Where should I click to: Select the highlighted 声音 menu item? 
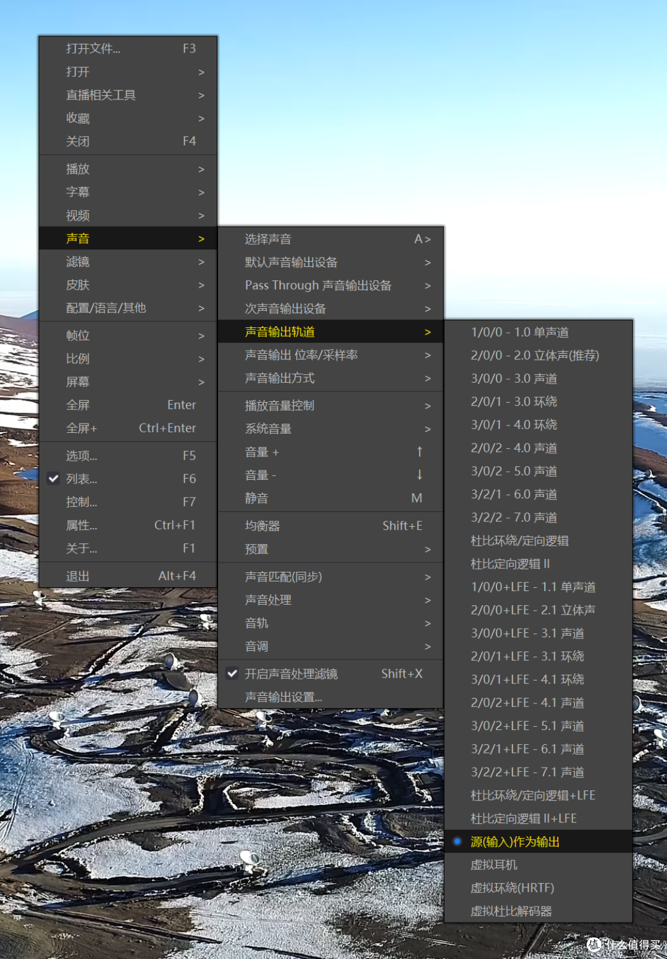[128, 238]
